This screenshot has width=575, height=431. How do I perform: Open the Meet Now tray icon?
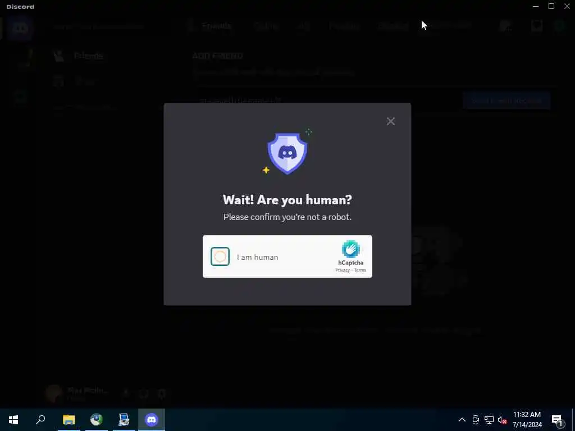pos(476,420)
